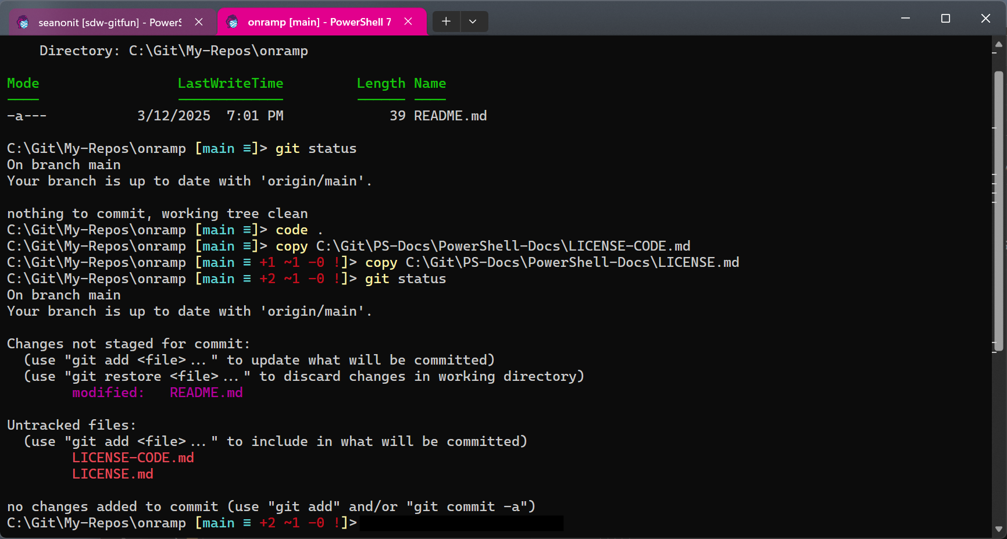The width and height of the screenshot is (1007, 539).
Task: Click the untracked LICENSE-CODE.md entry
Action: pyautogui.click(x=133, y=458)
